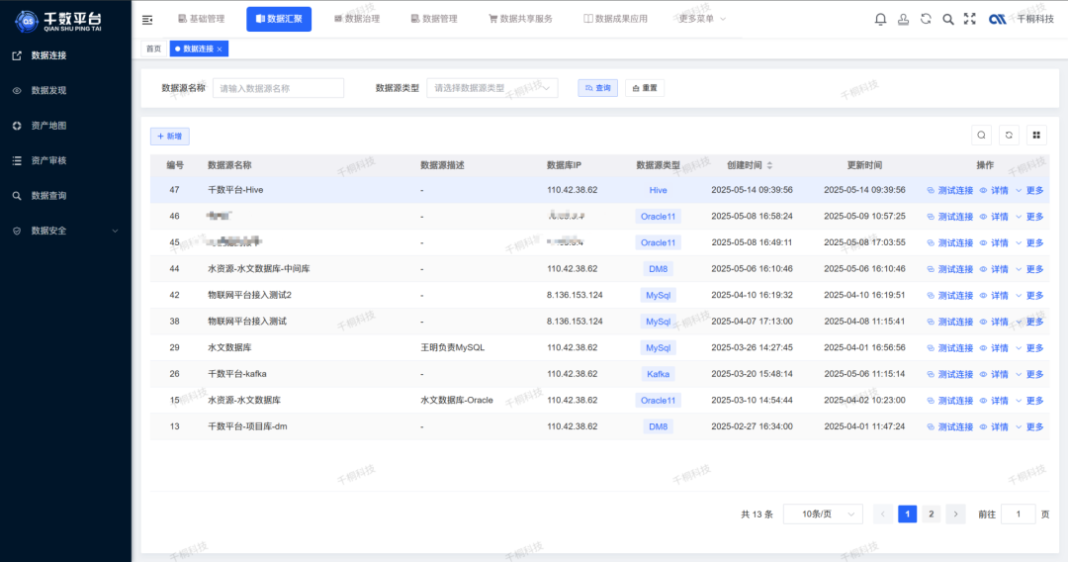1068x562 pixels.
Task: View 详情 for 千数平台-Hive row
Action: click(994, 191)
